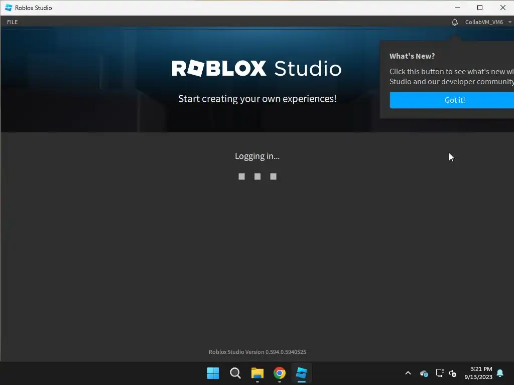Screen dimensions: 514x385
Task: Launch File Explorer from the taskbar
Action: [258, 373]
